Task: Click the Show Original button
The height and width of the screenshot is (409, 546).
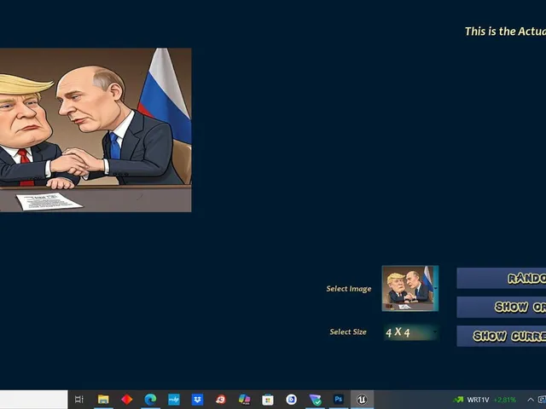Action: [502, 307]
